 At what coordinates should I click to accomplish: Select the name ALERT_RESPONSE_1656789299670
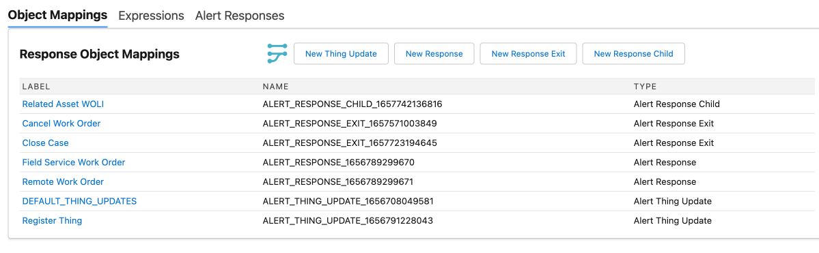[339, 162]
